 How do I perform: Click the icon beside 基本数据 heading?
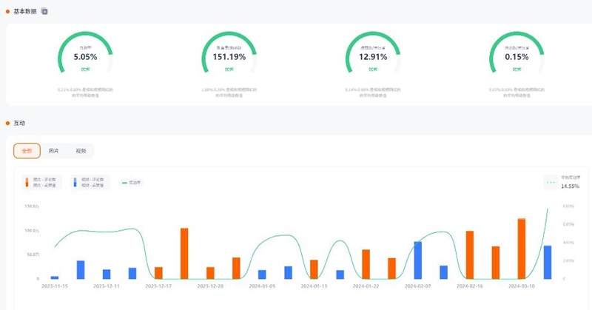pos(44,11)
